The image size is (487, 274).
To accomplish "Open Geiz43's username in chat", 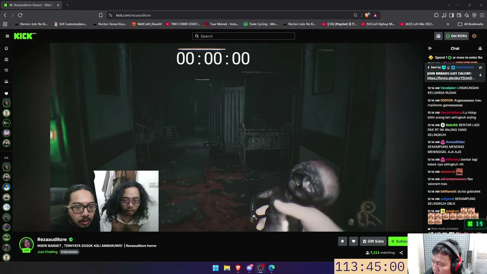I will (452, 125).
